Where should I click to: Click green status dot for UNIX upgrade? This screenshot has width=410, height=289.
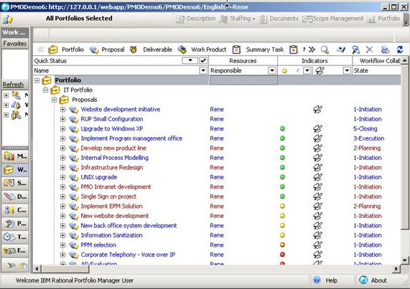pyautogui.click(x=282, y=177)
